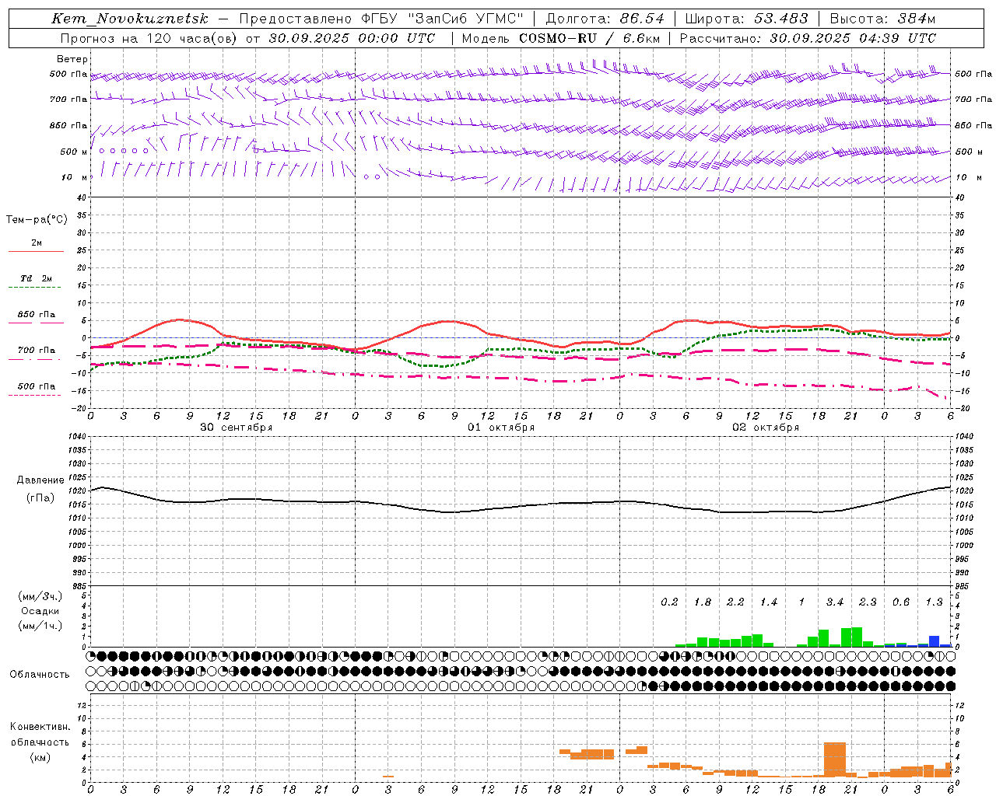Select the provider text ФГБУ "ЗапСиб УГМС"
Screen dimensions: 996x796
(x=442, y=19)
